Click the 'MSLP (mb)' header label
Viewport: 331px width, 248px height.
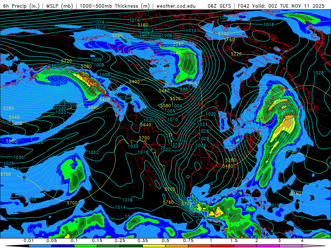(60, 6)
